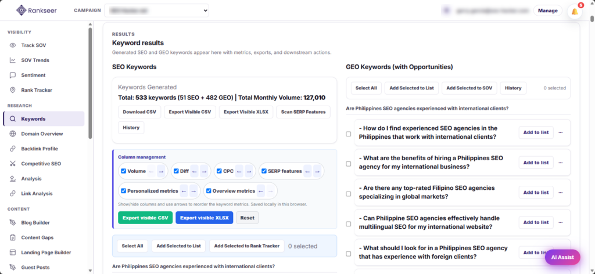Image resolution: width=595 pixels, height=274 pixels.
Task: Click the main page vertical scrollbar
Action: (x=592, y=18)
